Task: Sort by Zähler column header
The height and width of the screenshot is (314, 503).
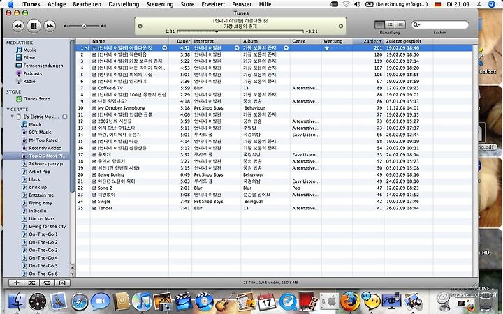Action: pos(368,41)
